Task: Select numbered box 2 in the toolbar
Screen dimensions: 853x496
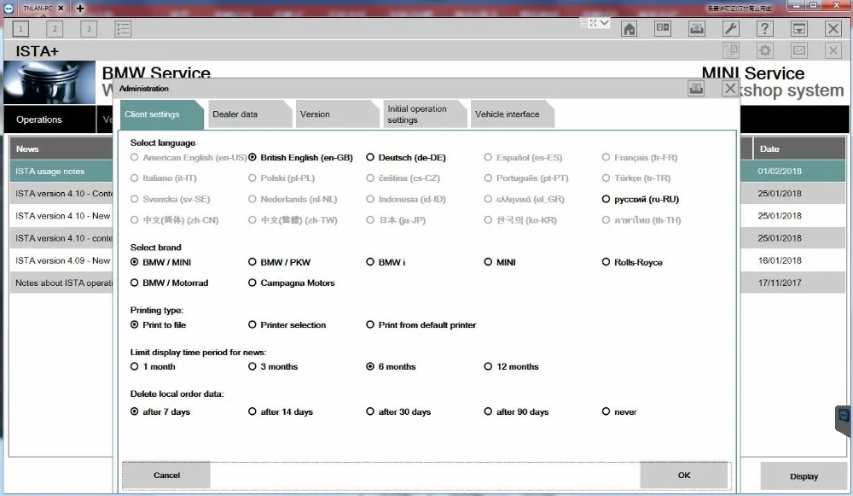Action: 55,29
